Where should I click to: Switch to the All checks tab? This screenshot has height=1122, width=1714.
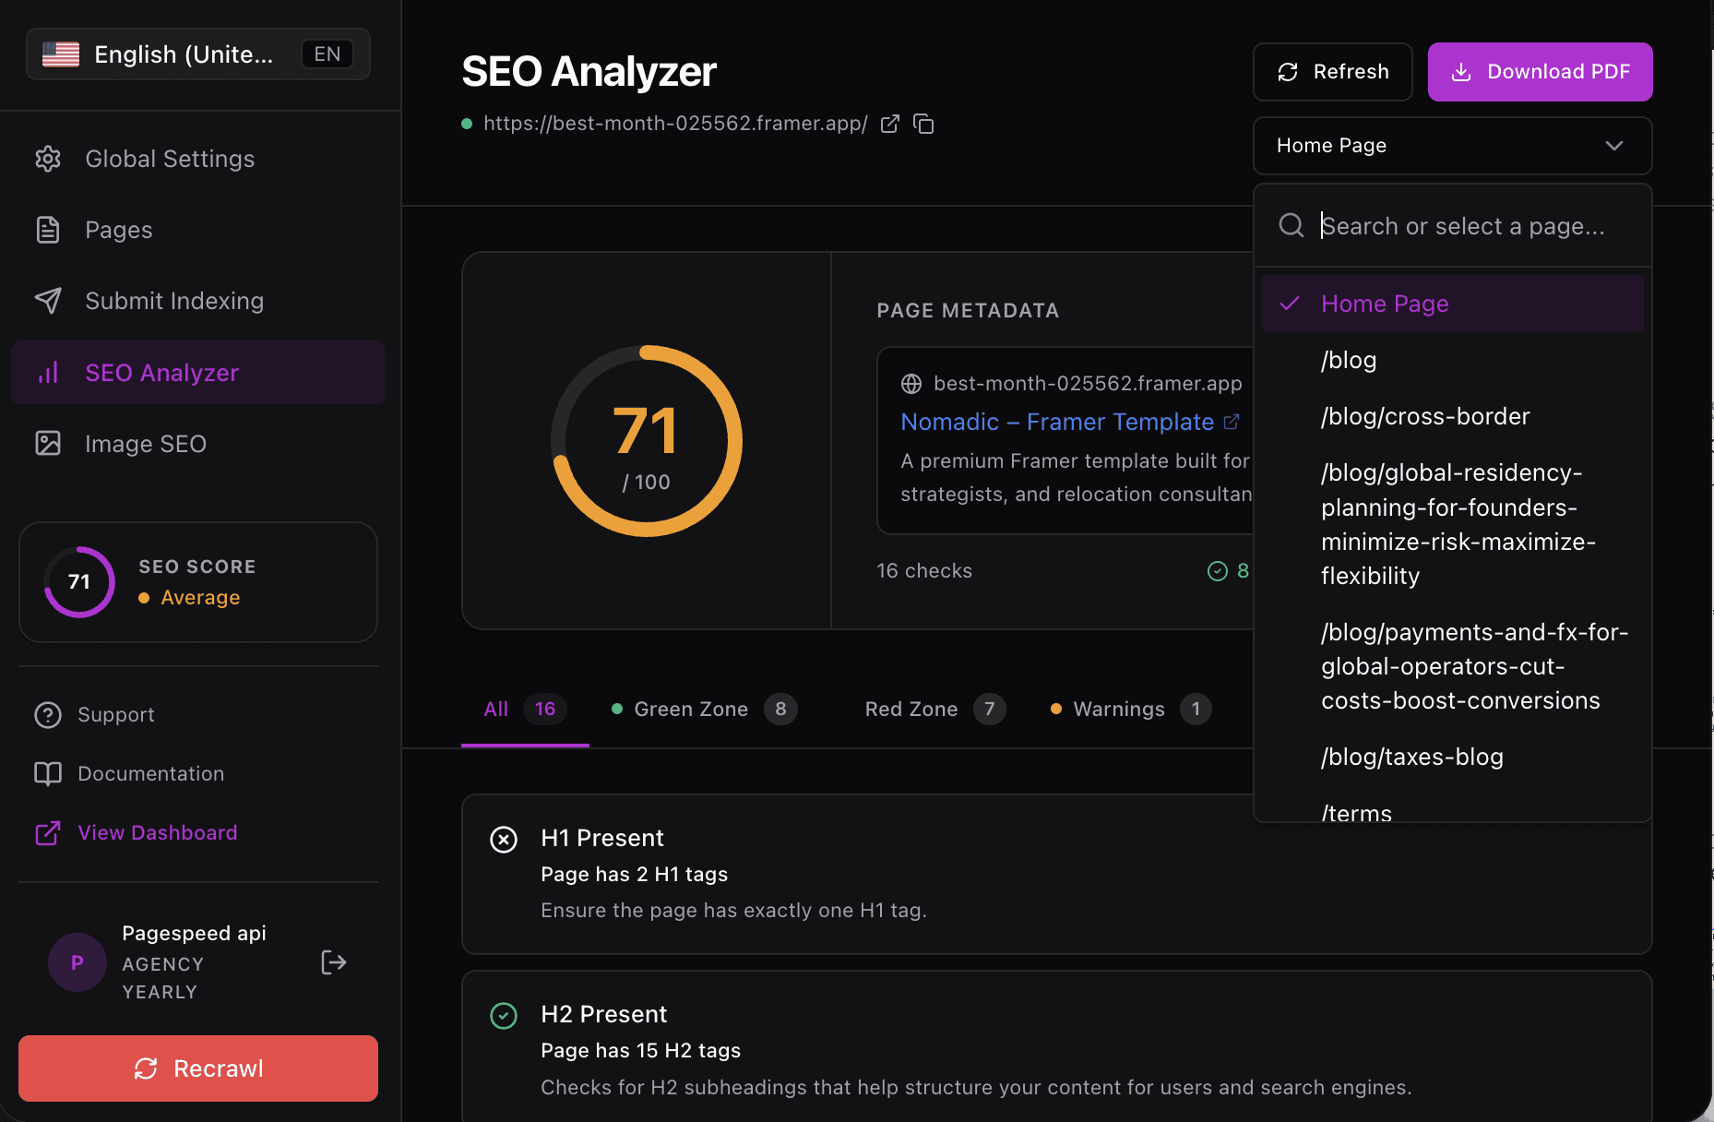click(525, 709)
